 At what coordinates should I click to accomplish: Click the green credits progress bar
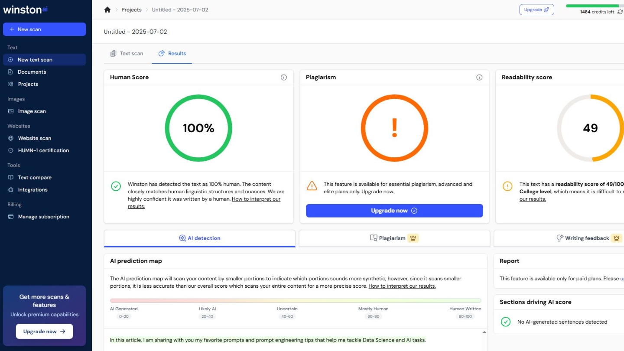click(x=595, y=6)
